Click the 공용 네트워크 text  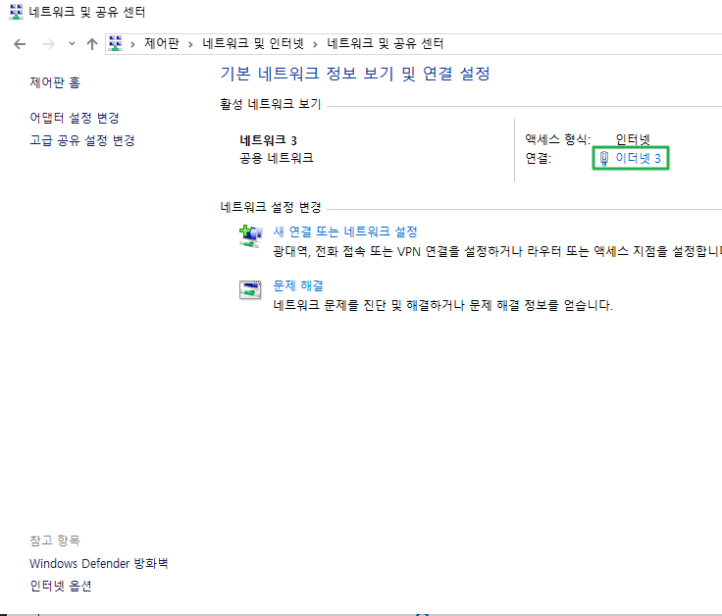[x=277, y=158]
